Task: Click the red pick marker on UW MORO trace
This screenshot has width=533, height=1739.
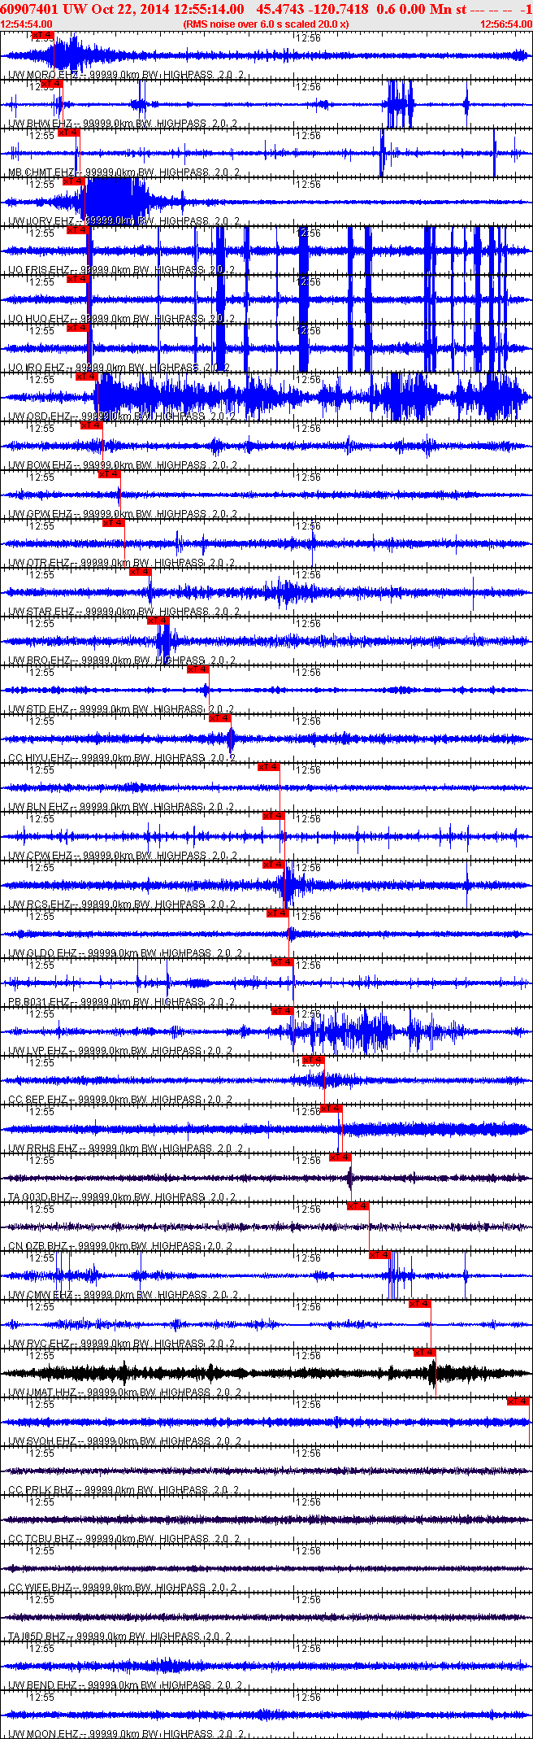Action: 43,36
